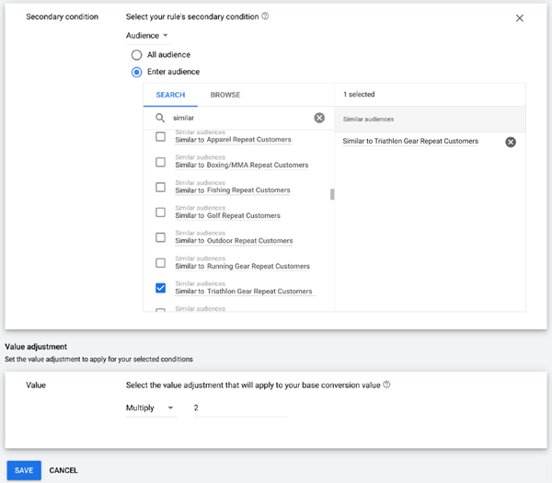Check Similar to Boxing/MMA Repeat Customers
Image resolution: width=552 pixels, height=483 pixels.
[x=160, y=162]
